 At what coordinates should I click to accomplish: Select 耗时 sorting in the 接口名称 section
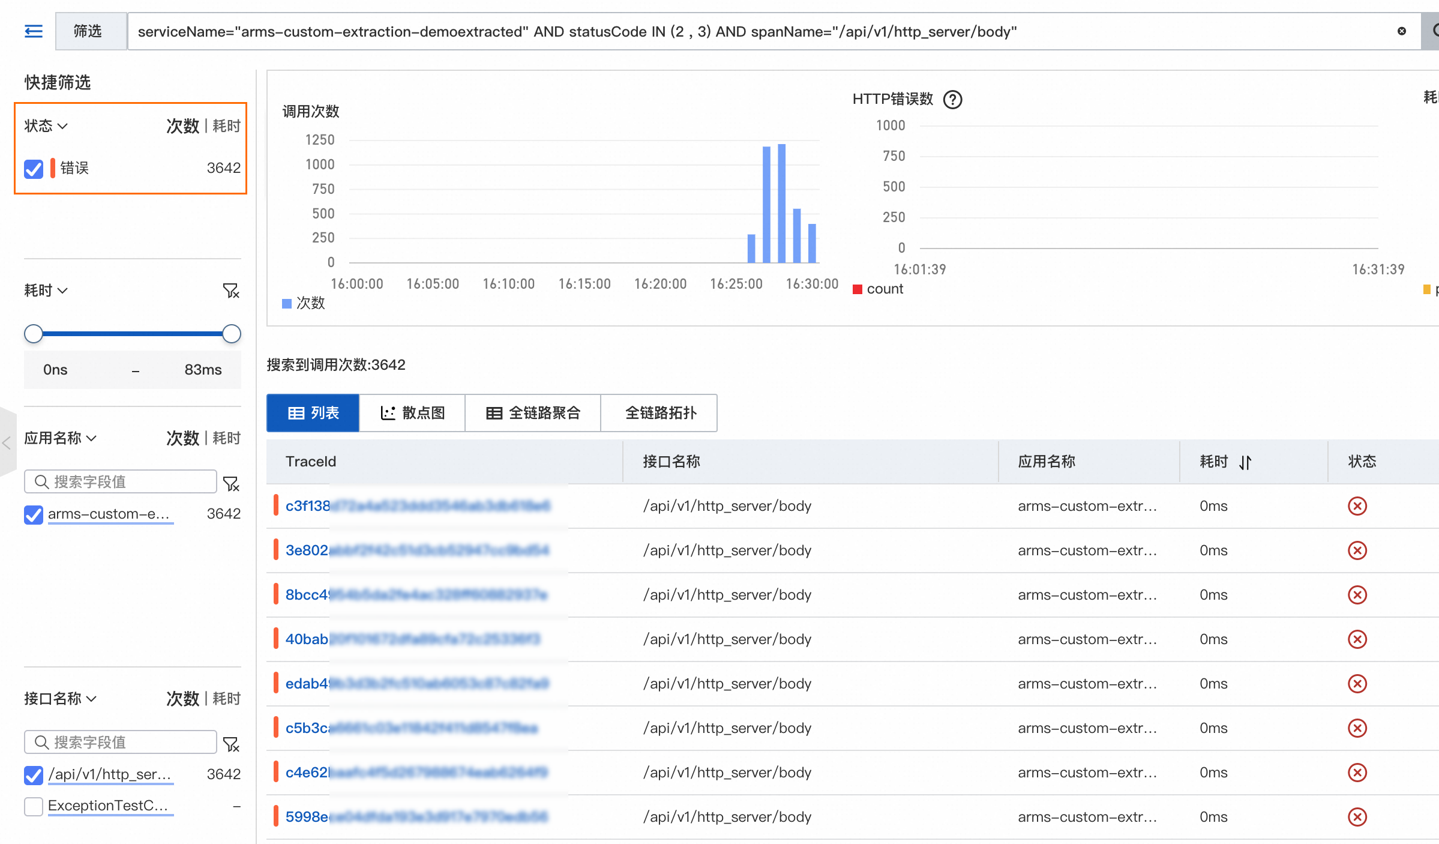click(227, 699)
